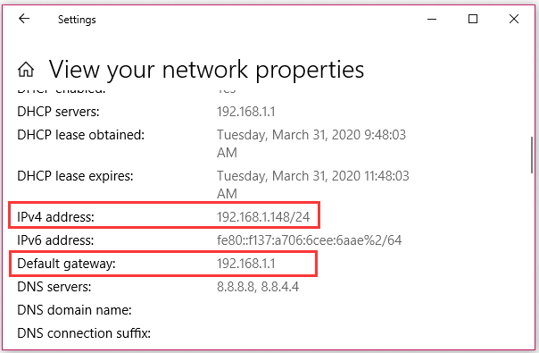Click the vertical scrollbar thumb
539x353 pixels.
[x=532, y=155]
